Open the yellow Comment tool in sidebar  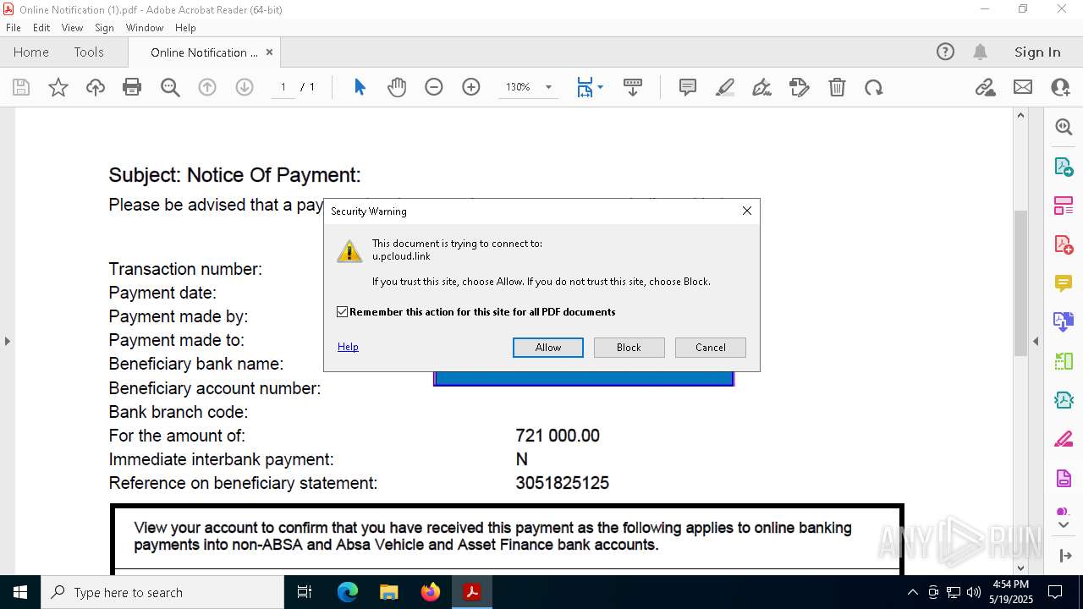(1064, 283)
